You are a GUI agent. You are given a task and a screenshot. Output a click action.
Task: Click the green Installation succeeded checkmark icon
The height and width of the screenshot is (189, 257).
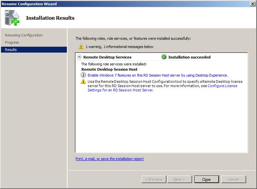coord(164,57)
